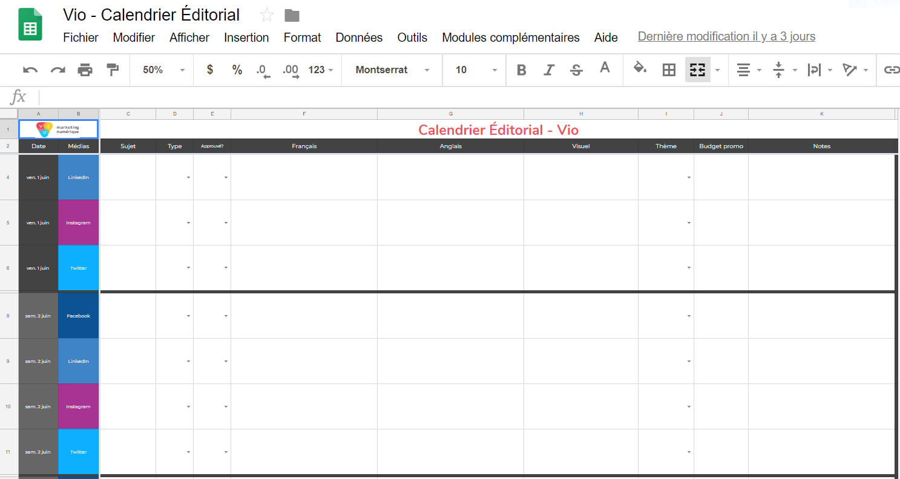
Task: Click the Calendrier Éditorial - Vio title cell
Action: (x=498, y=129)
